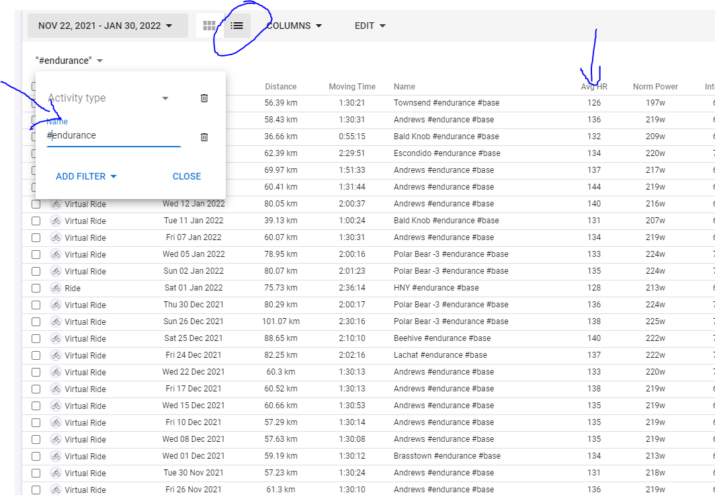Click cycling icon on Sat 25 Dec 2021 row
The width and height of the screenshot is (715, 495).
click(56, 338)
